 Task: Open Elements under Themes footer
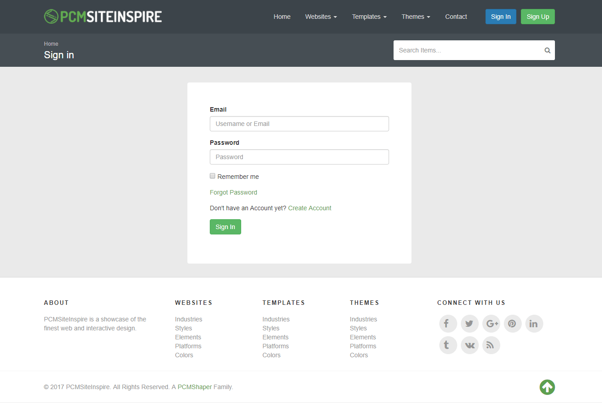point(363,337)
